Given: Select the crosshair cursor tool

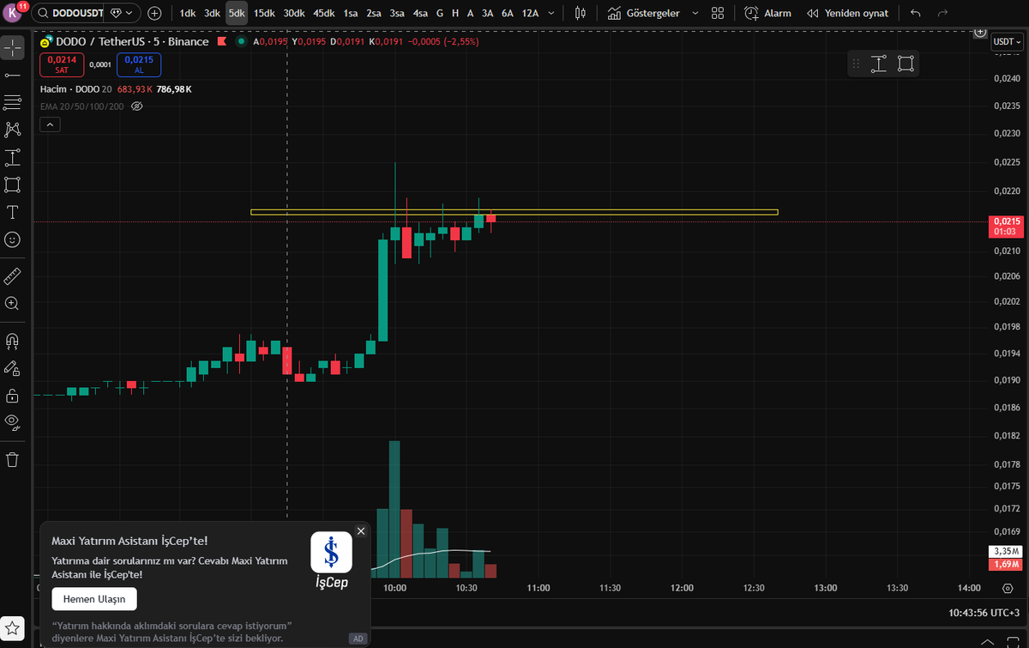Looking at the screenshot, I should 12,47.
